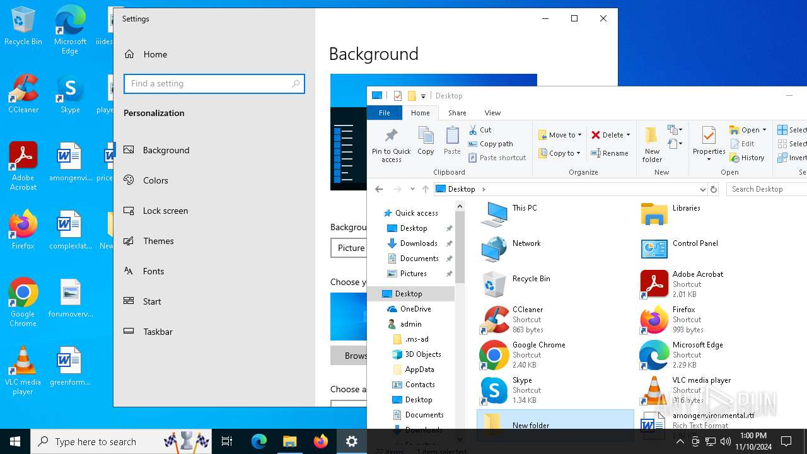Go to Settings Home
807x454 pixels.
point(214,54)
